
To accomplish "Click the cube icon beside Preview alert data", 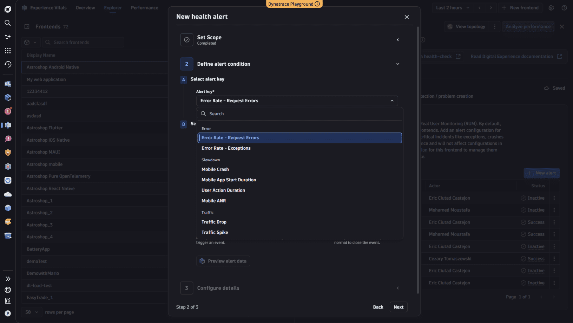I will [x=202, y=261].
